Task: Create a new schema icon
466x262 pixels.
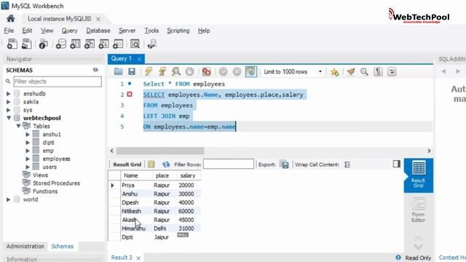Action: [x=61, y=44]
